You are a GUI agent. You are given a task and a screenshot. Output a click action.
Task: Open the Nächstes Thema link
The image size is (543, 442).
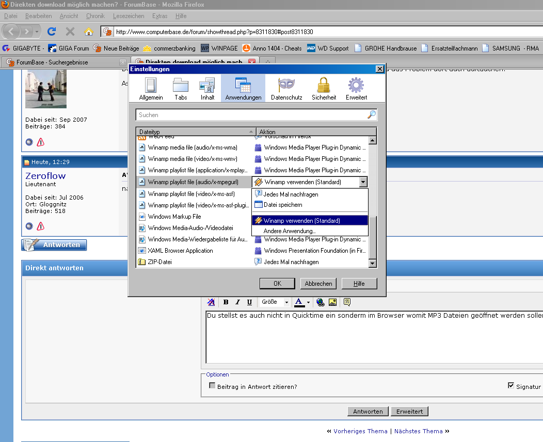418,431
